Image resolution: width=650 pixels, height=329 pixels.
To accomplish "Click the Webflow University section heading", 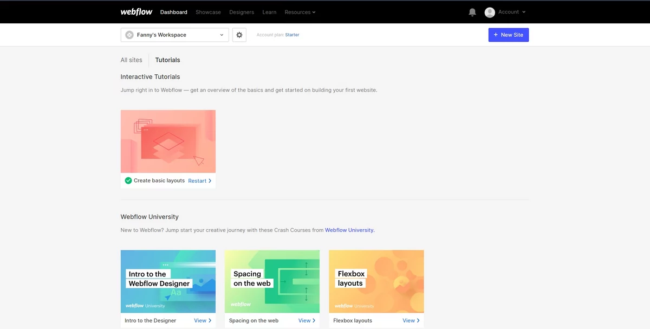I will [x=149, y=217].
